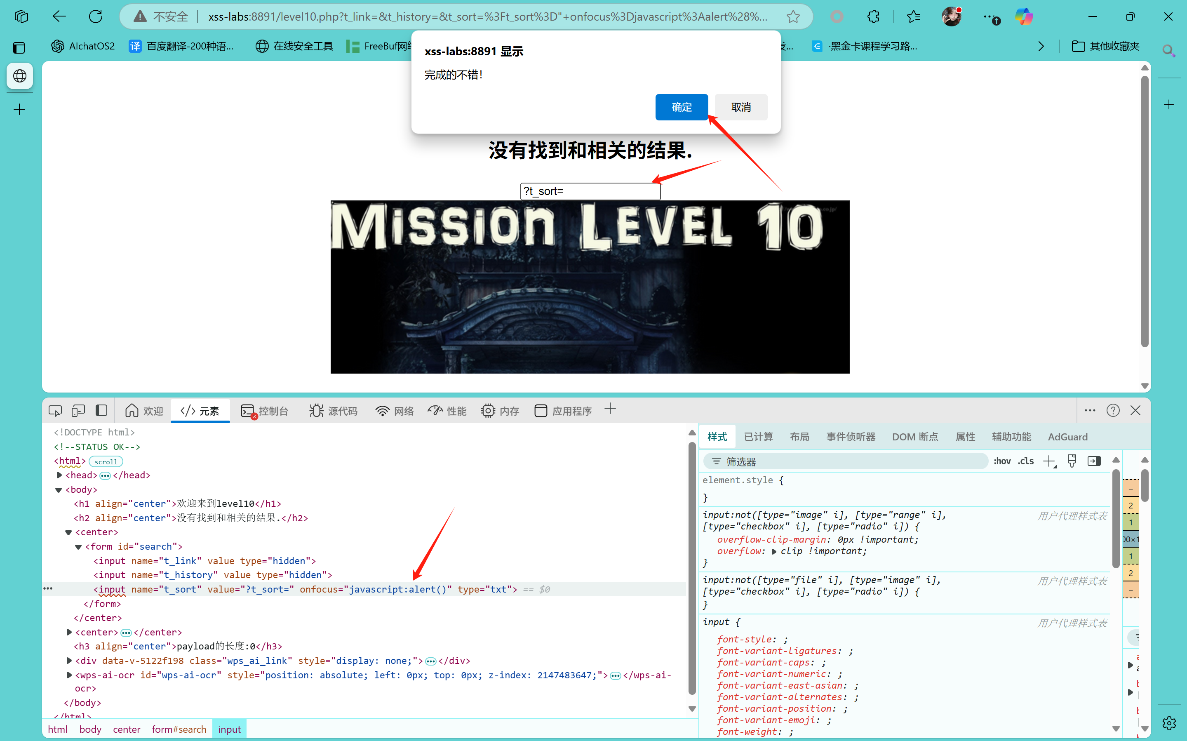
Task: Click the new style rule plus icon
Action: [1049, 461]
